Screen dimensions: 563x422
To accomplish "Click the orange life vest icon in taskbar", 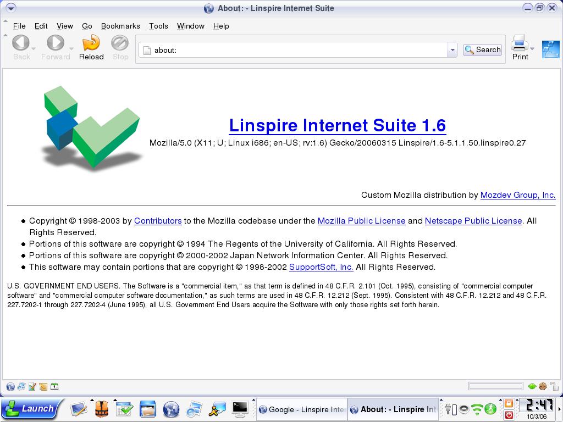I will click(x=101, y=409).
